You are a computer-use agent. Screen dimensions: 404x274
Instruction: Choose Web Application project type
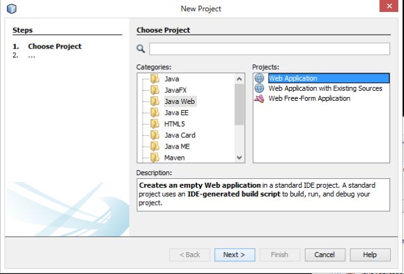[x=328, y=78]
